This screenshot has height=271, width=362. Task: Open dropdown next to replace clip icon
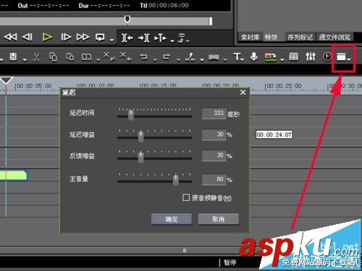pyautogui.click(x=98, y=59)
